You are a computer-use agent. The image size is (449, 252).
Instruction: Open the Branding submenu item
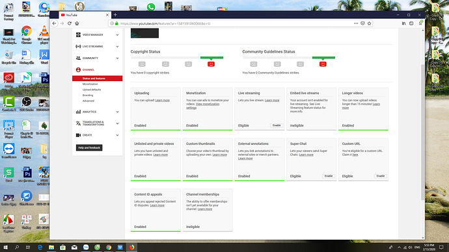click(88, 95)
